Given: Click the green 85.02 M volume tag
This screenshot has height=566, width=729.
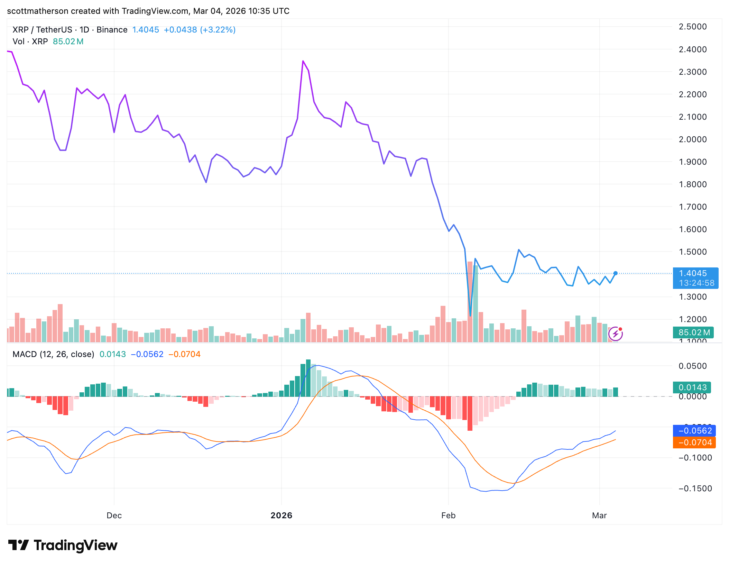Looking at the screenshot, I should pyautogui.click(x=693, y=332).
